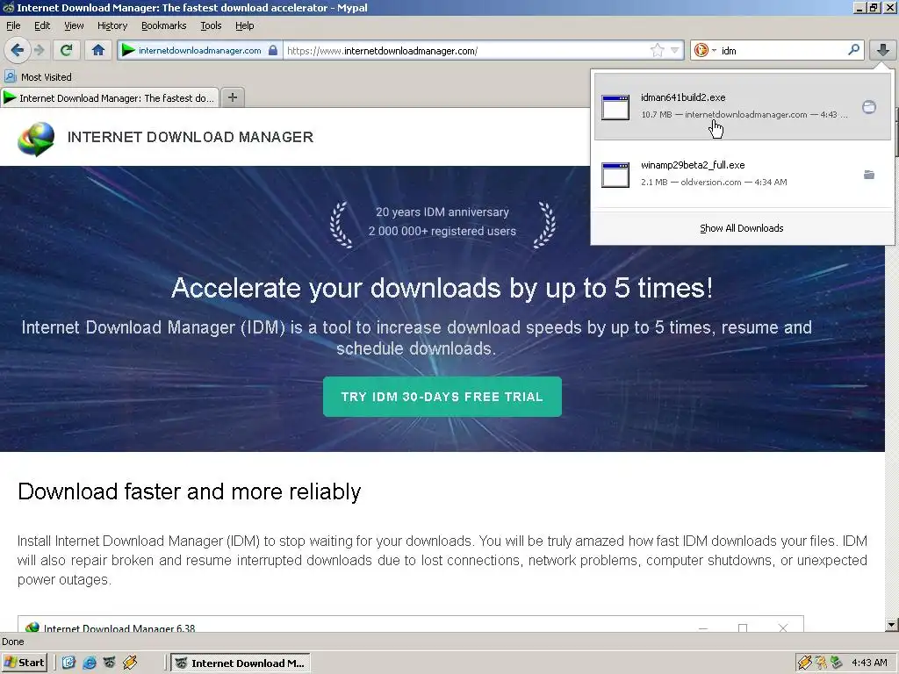Click the site identity padlock icon
Image resolution: width=899 pixels, height=674 pixels.
coord(273,50)
